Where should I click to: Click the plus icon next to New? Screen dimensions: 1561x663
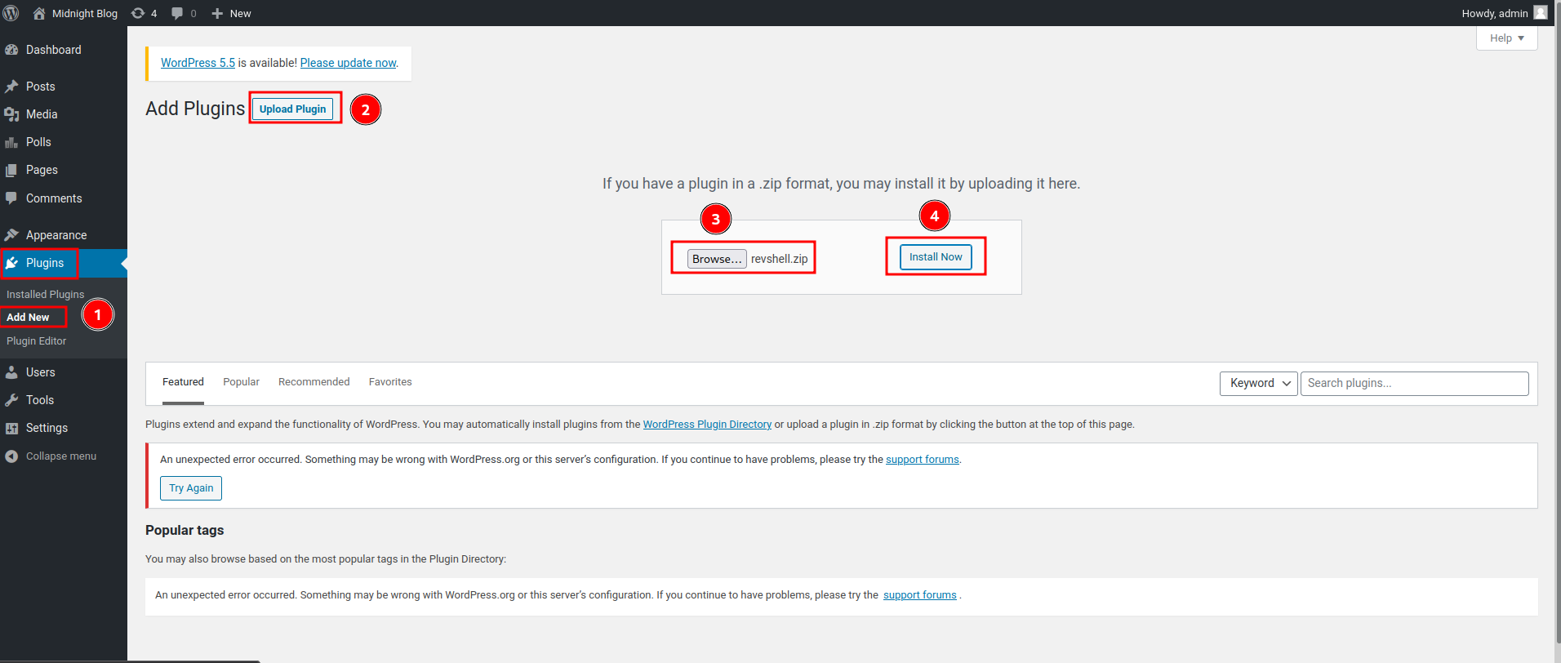(x=217, y=13)
